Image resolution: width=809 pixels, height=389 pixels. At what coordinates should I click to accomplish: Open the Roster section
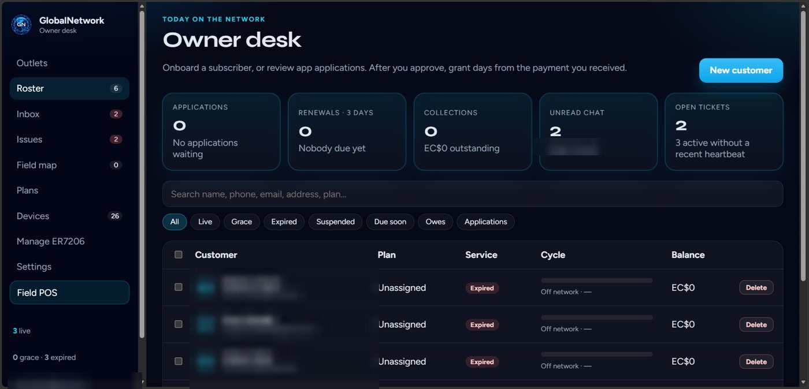coord(69,88)
